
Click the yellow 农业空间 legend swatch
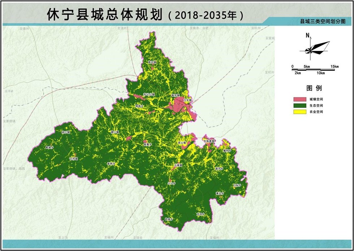pos(300,112)
